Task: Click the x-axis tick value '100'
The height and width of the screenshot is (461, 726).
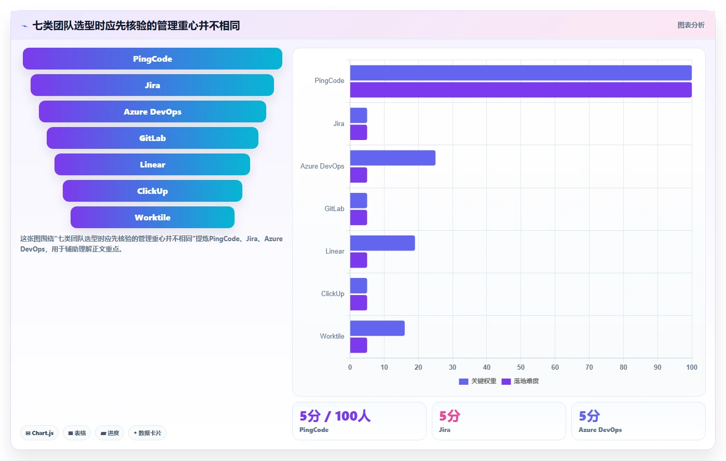Action: pos(692,367)
